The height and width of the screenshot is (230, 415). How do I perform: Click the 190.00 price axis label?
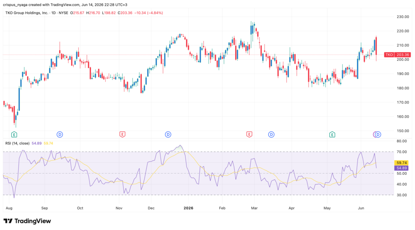point(403,74)
